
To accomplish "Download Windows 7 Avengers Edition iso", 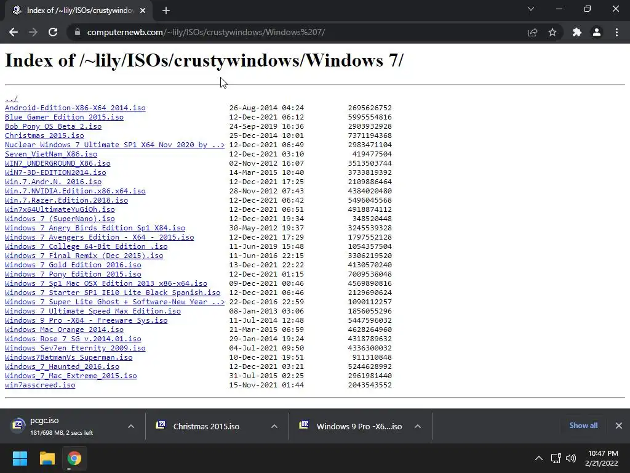I will (99, 237).
